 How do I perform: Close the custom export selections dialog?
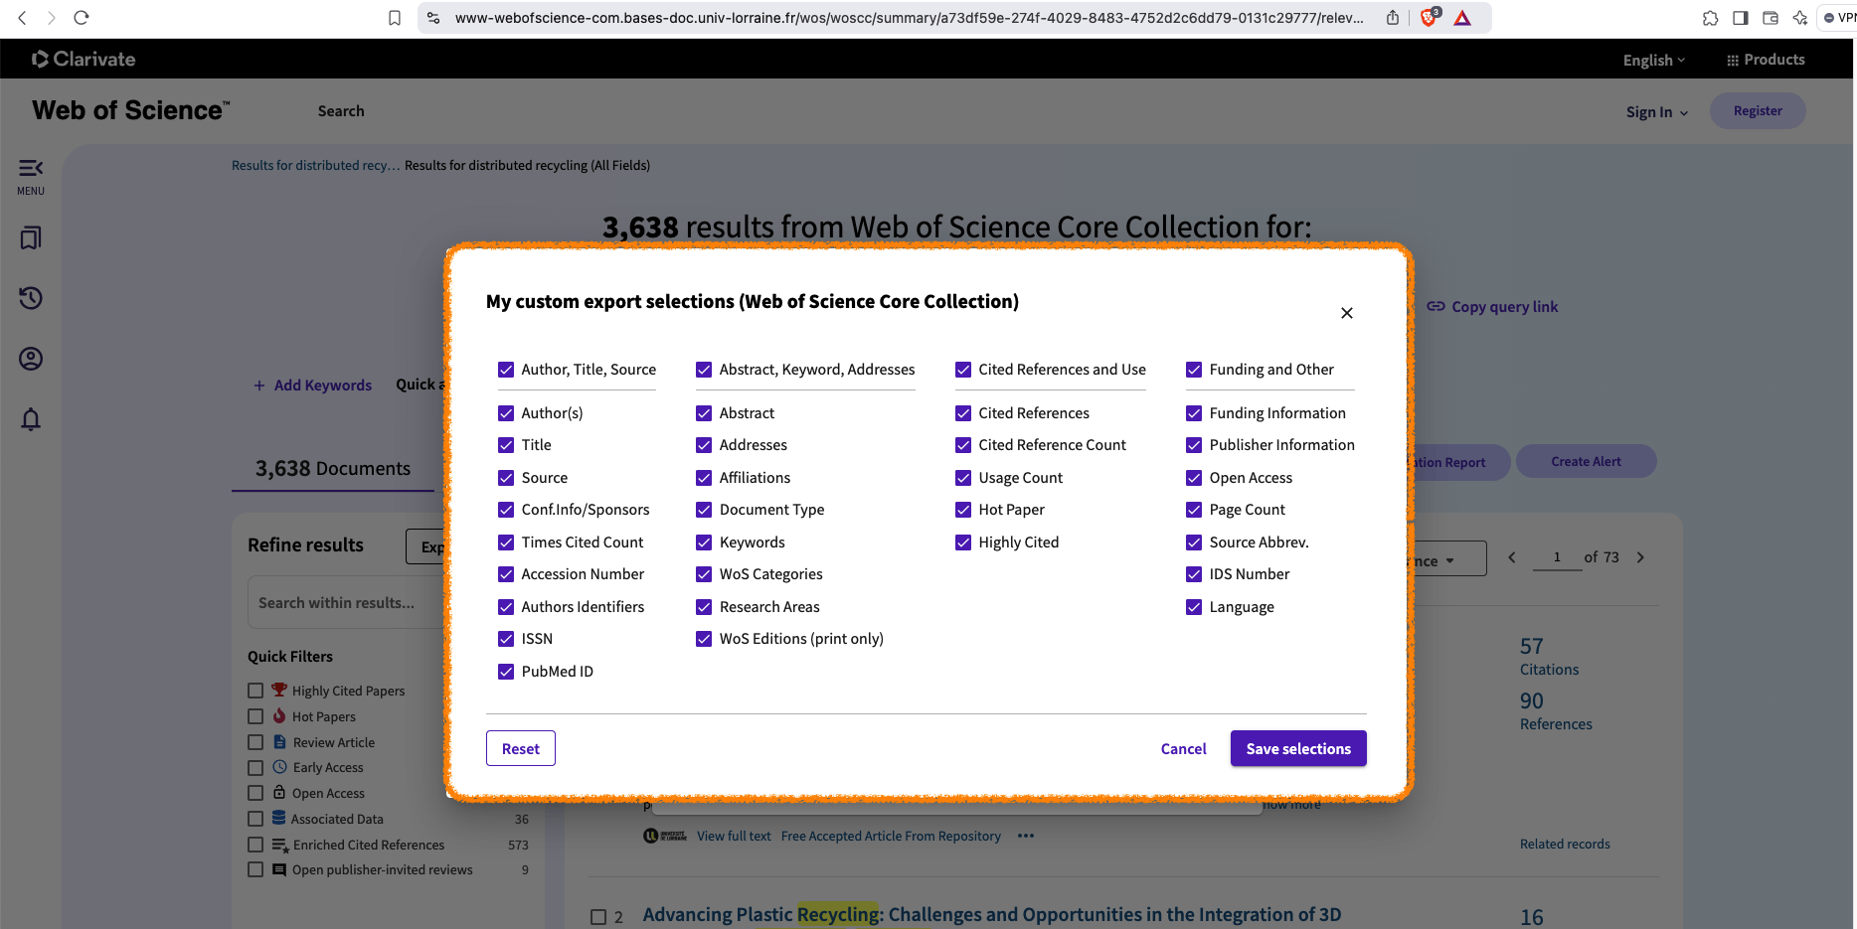1346,313
